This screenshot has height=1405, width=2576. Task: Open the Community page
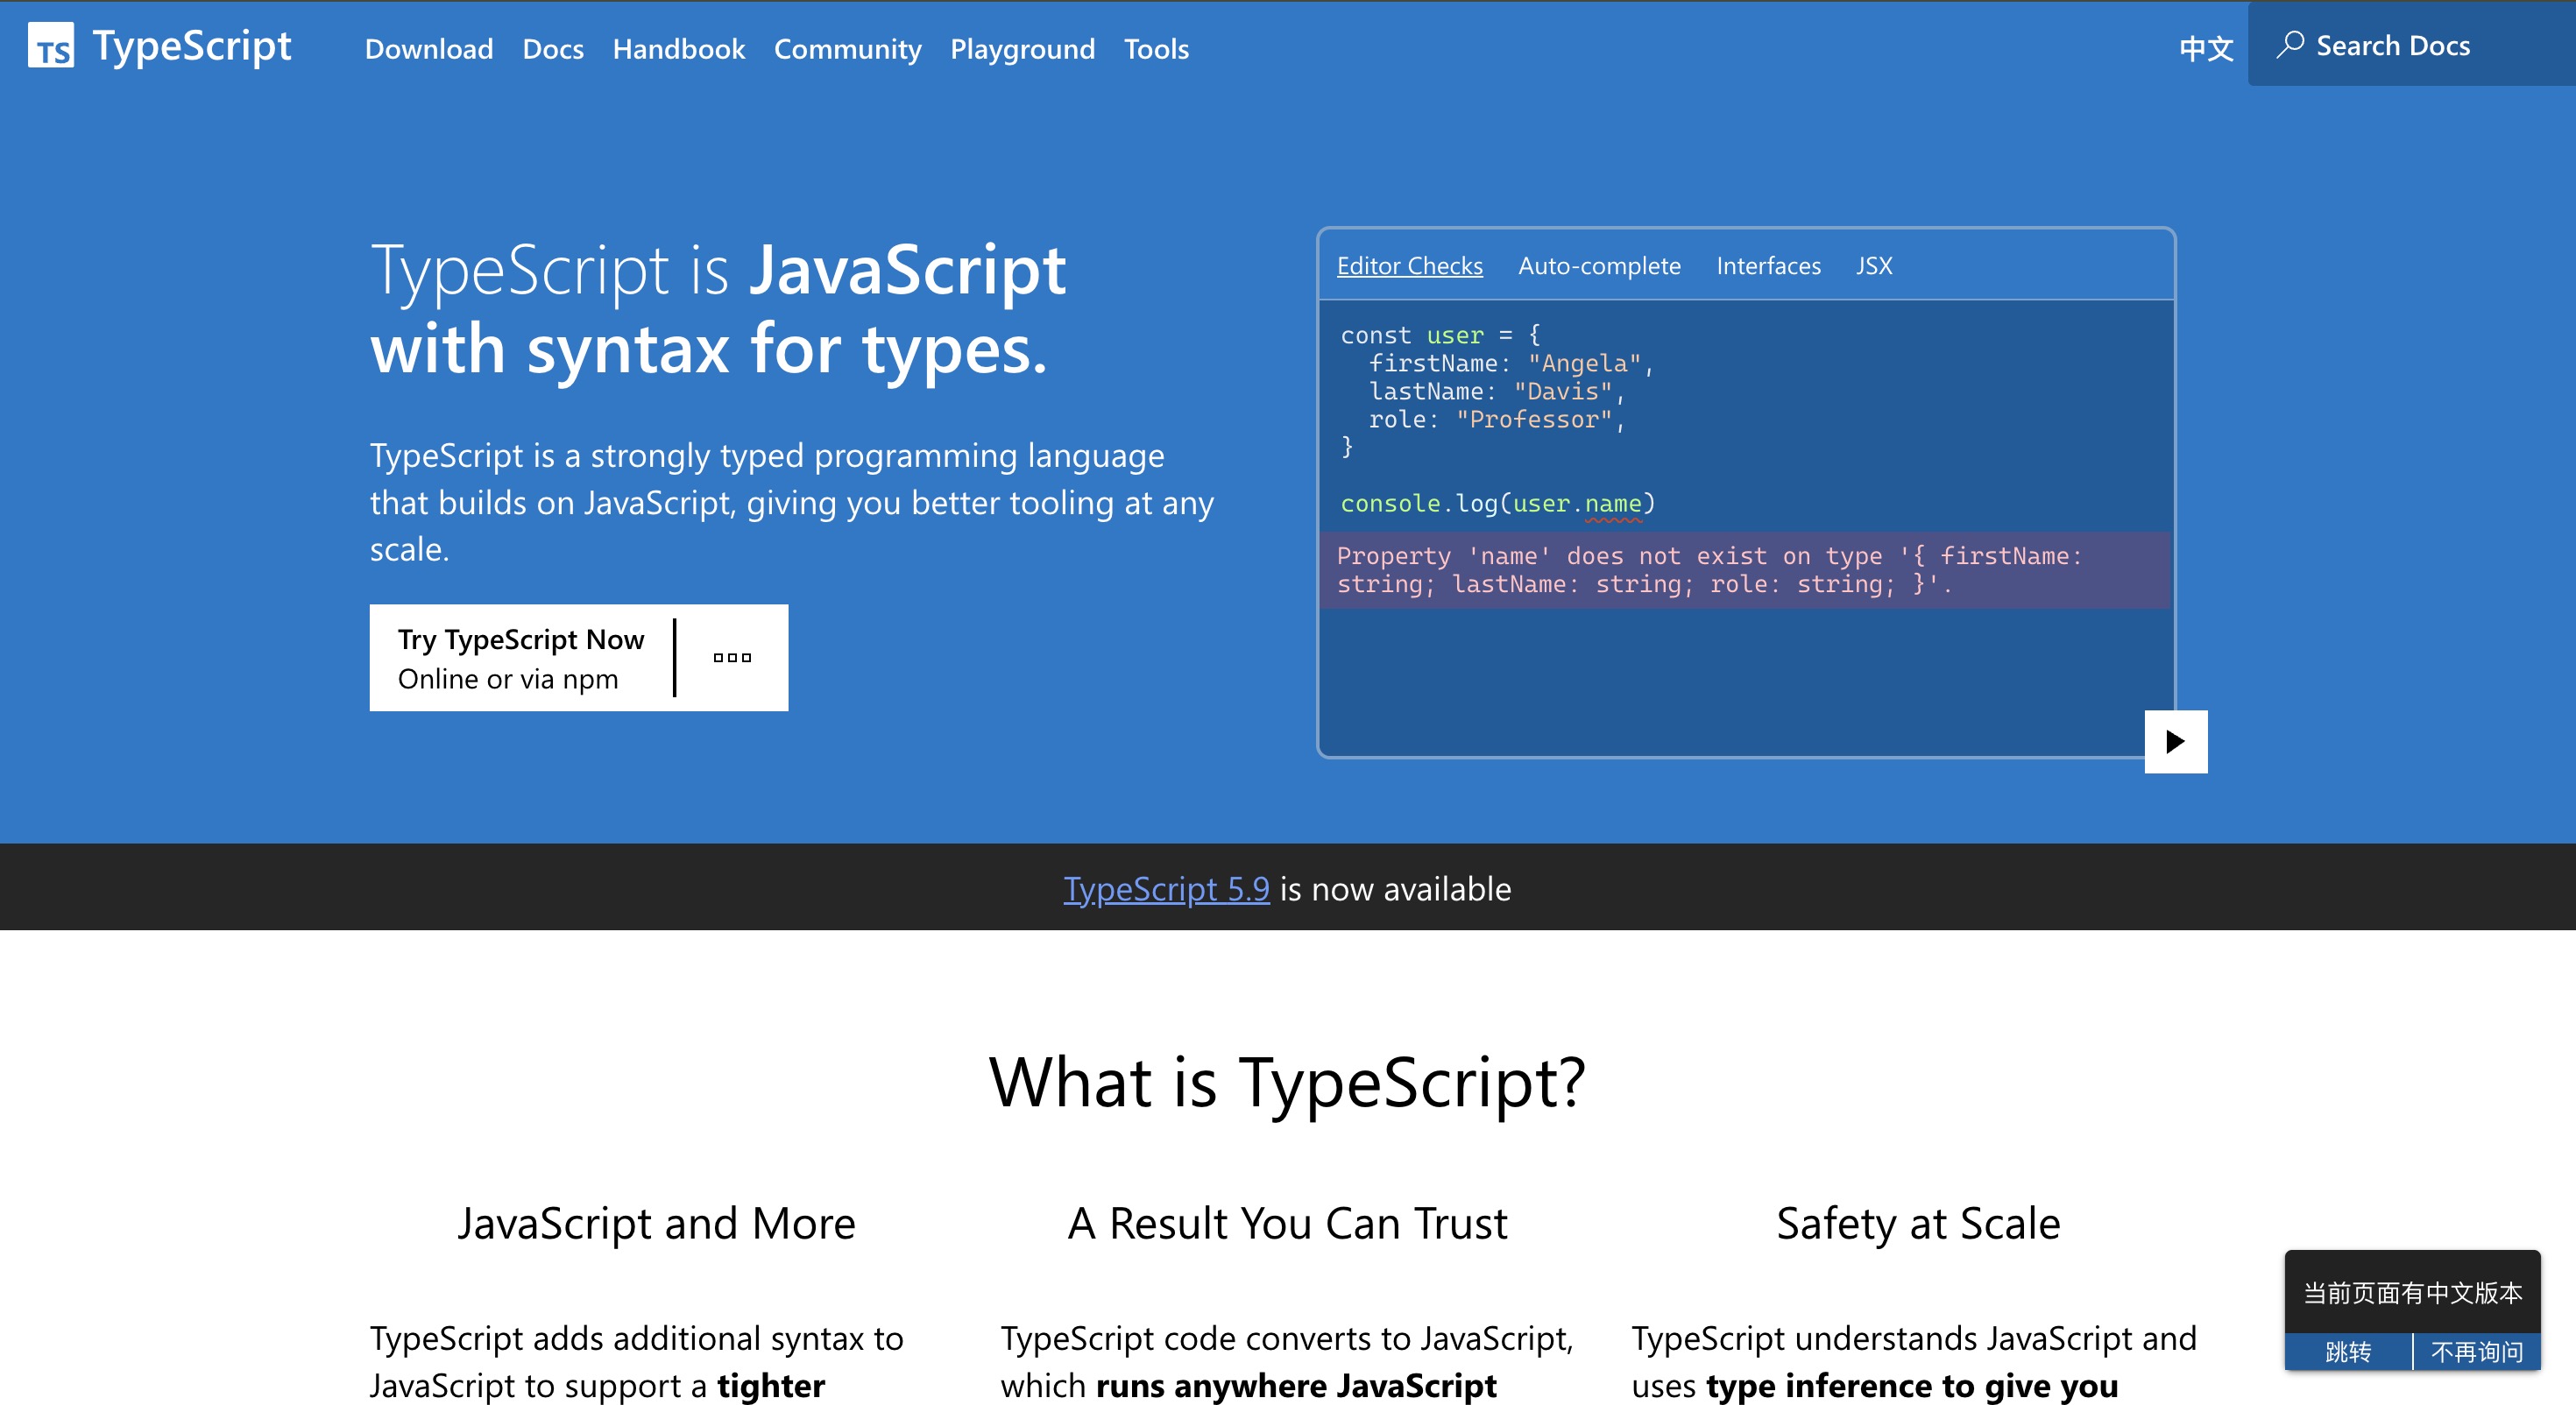point(847,49)
